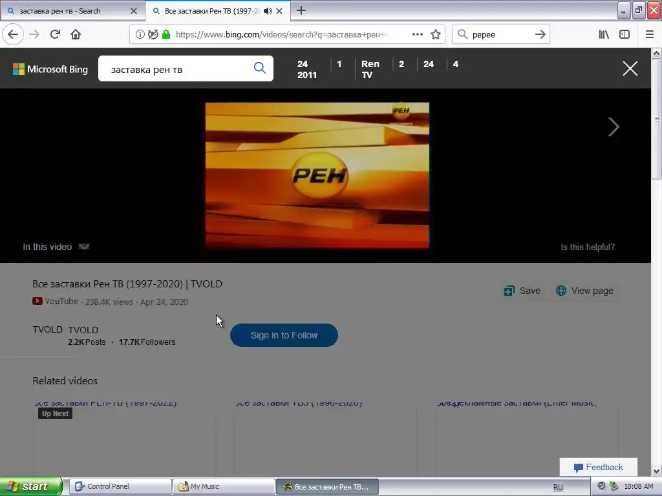This screenshot has width=662, height=496.
Task: Open a new browser tab
Action: (301, 11)
